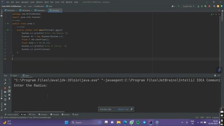Close the area.java editor tab
This screenshot has width=224, height=126.
[61, 10]
